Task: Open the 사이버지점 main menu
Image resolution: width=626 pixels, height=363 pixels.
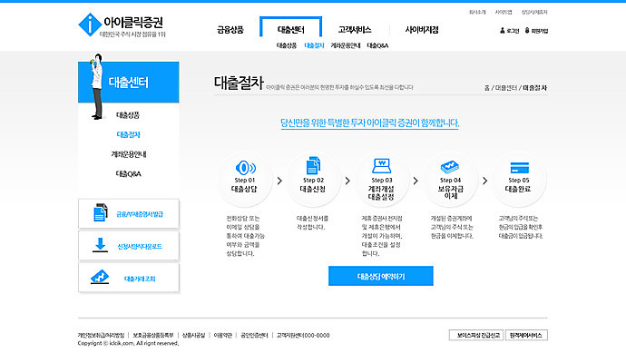Action: (422, 30)
